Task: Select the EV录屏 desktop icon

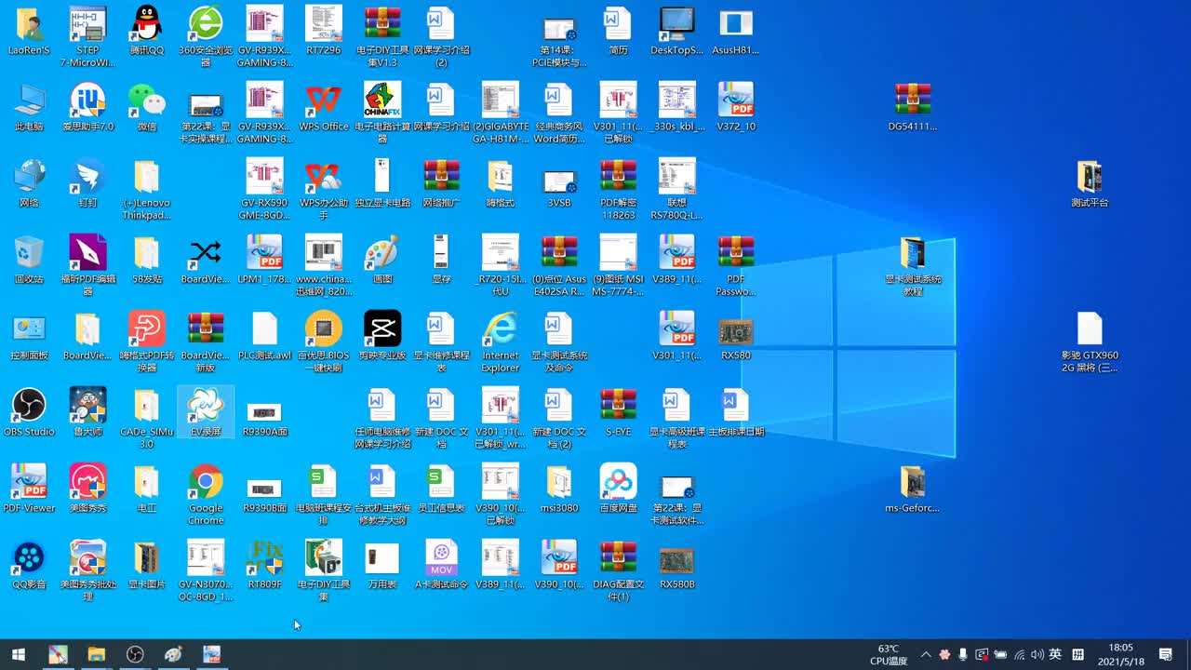Action: click(x=206, y=412)
